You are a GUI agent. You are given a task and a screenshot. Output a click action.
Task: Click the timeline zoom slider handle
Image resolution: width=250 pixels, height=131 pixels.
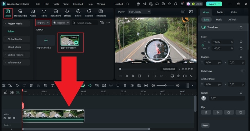165,85
